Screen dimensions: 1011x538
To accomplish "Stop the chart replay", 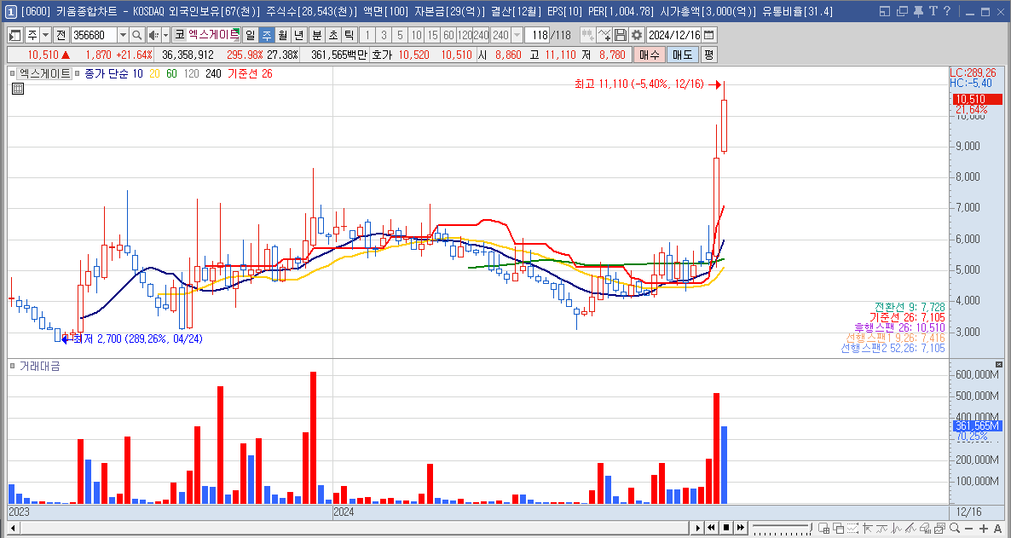I will coord(726,528).
